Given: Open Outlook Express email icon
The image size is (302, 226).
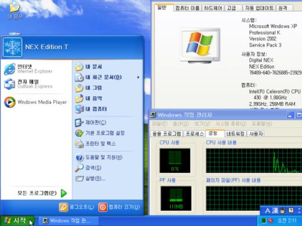Looking at the screenshot, I should coord(10,84).
